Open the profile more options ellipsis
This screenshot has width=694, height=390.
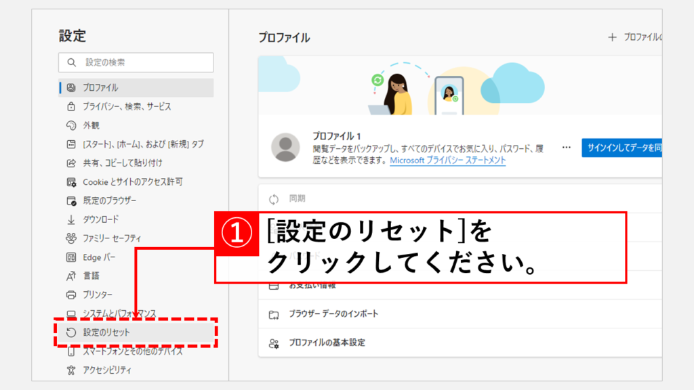point(567,147)
